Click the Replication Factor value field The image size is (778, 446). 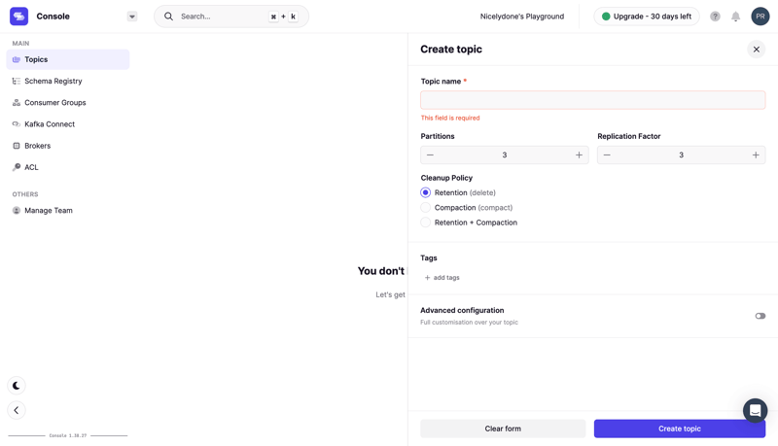click(x=682, y=155)
